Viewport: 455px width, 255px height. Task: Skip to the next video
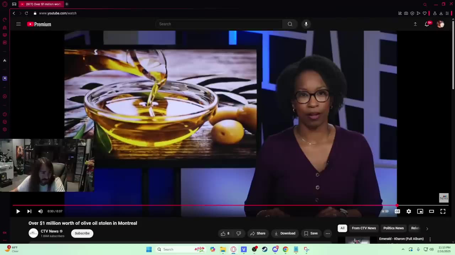point(29,211)
